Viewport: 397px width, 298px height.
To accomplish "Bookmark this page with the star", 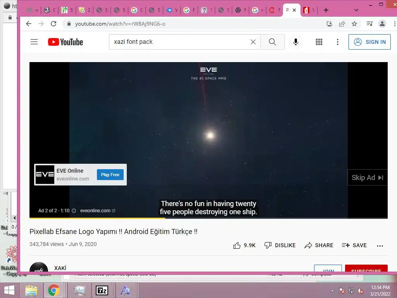I will (x=354, y=24).
